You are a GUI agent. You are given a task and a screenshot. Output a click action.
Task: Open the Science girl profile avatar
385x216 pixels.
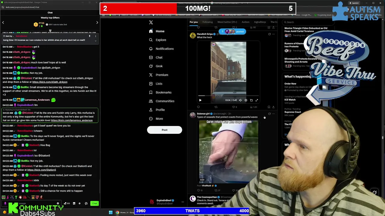(x=193, y=115)
